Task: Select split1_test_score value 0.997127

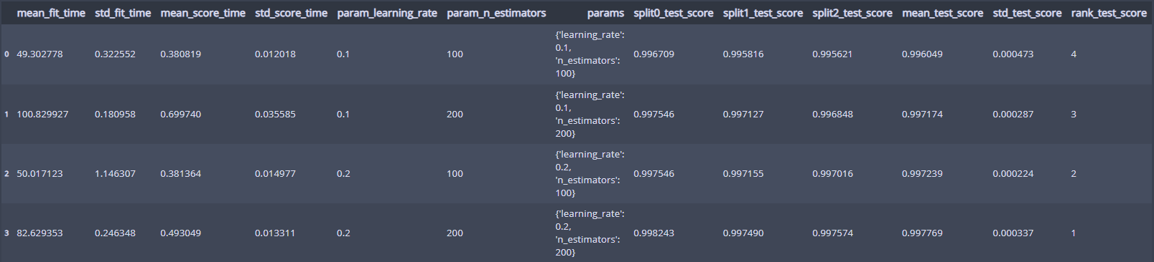Action: tap(743, 115)
